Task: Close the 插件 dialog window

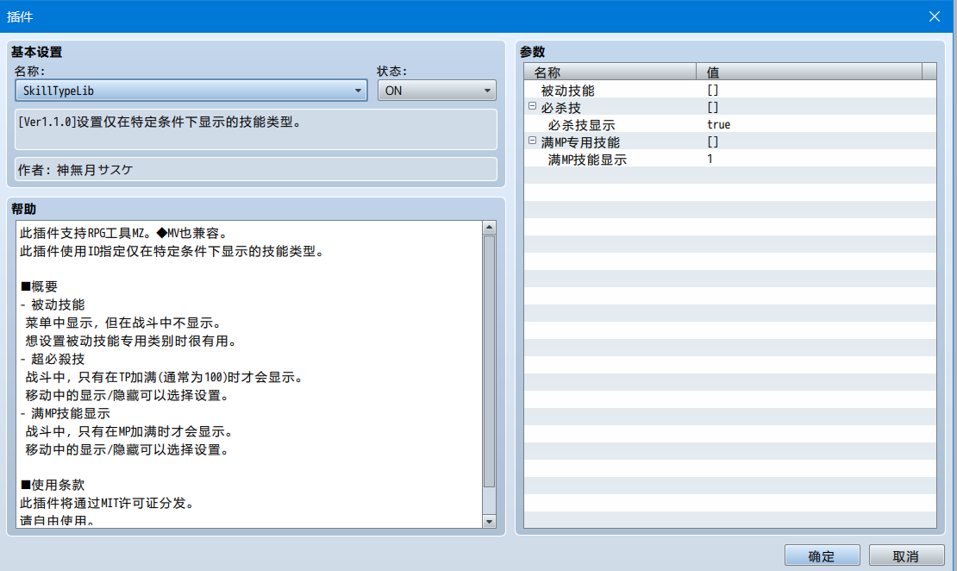Action: [935, 16]
